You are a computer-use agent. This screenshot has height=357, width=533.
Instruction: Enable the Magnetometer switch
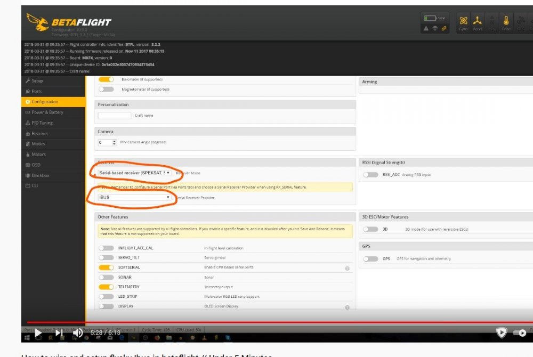[x=106, y=89]
